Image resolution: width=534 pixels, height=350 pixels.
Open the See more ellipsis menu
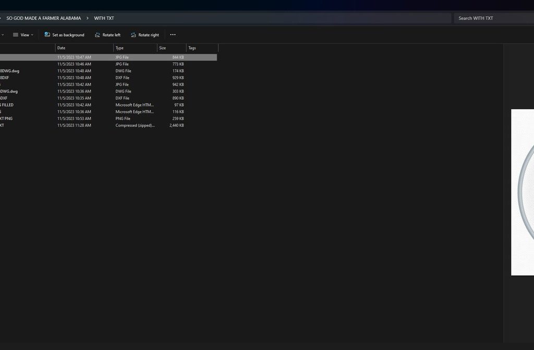point(173,35)
